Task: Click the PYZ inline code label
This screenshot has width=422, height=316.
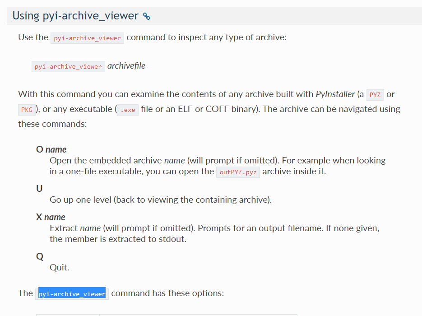Action: [375, 95]
